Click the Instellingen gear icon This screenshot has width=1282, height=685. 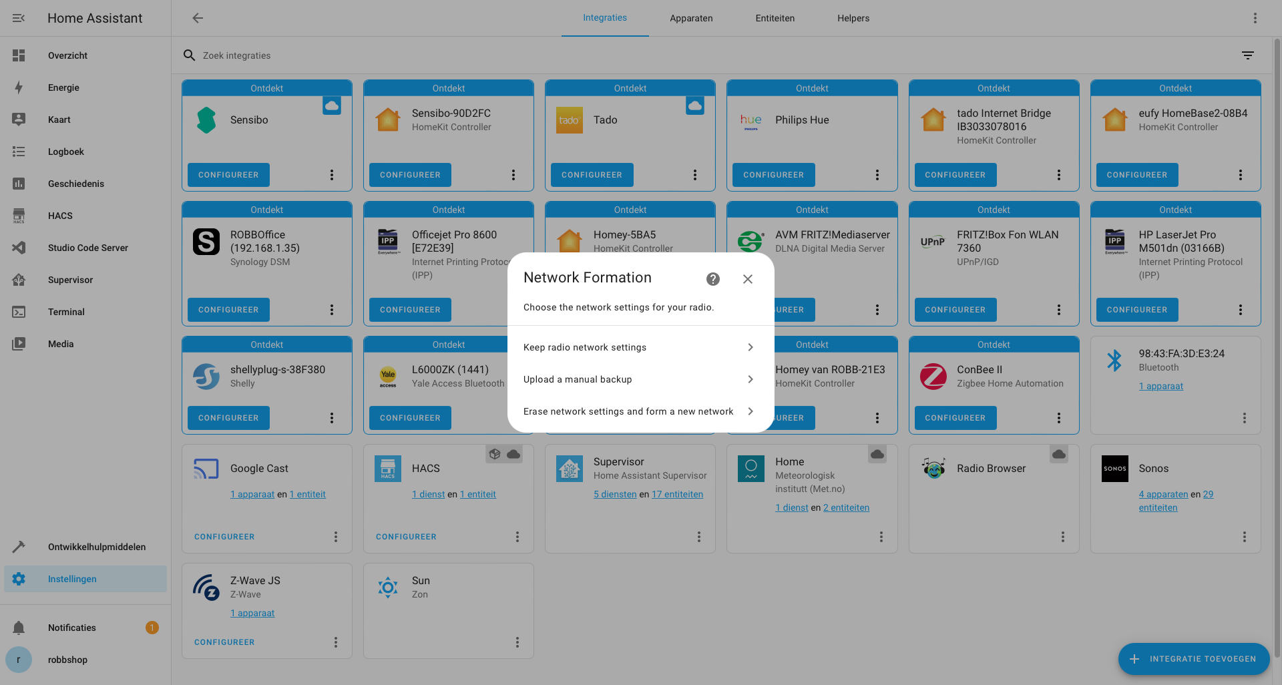pos(19,579)
